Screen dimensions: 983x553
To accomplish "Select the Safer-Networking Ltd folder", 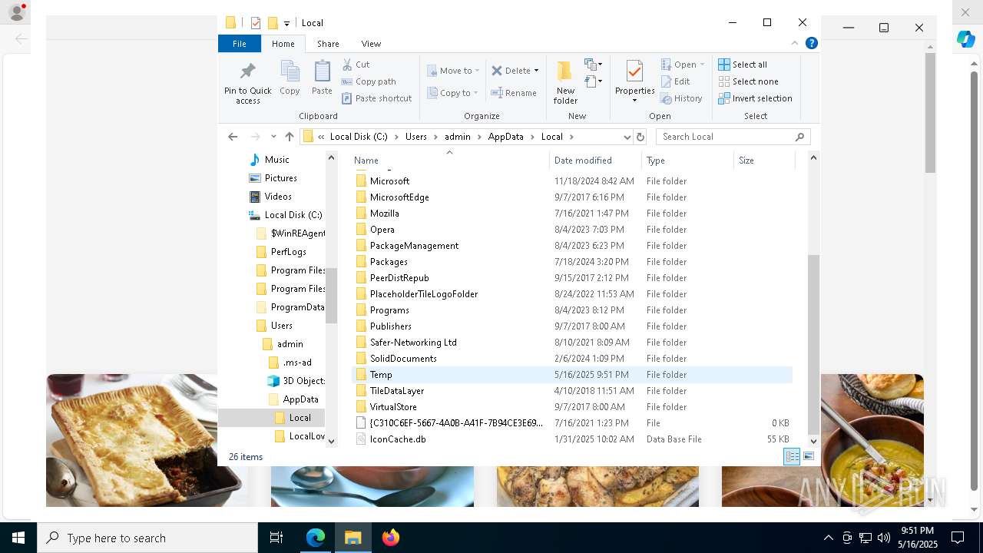I will [572, 343].
